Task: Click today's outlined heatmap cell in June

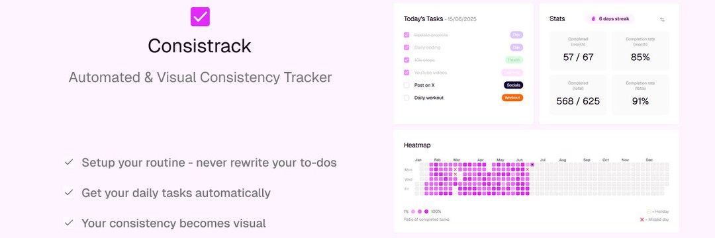Action: coord(532,165)
